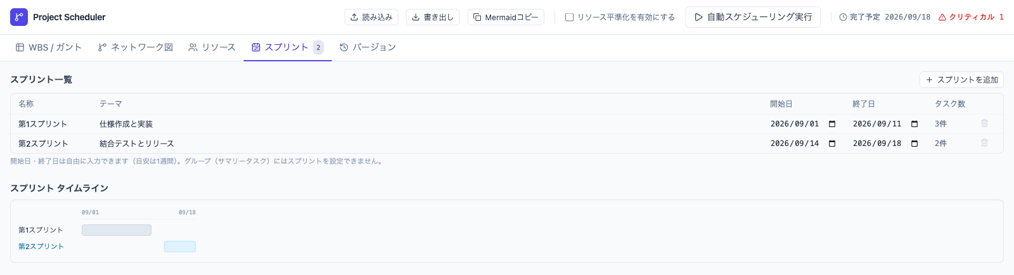Open calendar picker for 第1スプリント start date

click(x=832, y=124)
